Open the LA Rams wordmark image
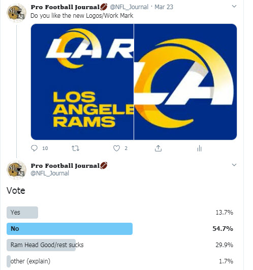Screen dimensions: 253x270 pyautogui.click(x=82, y=82)
